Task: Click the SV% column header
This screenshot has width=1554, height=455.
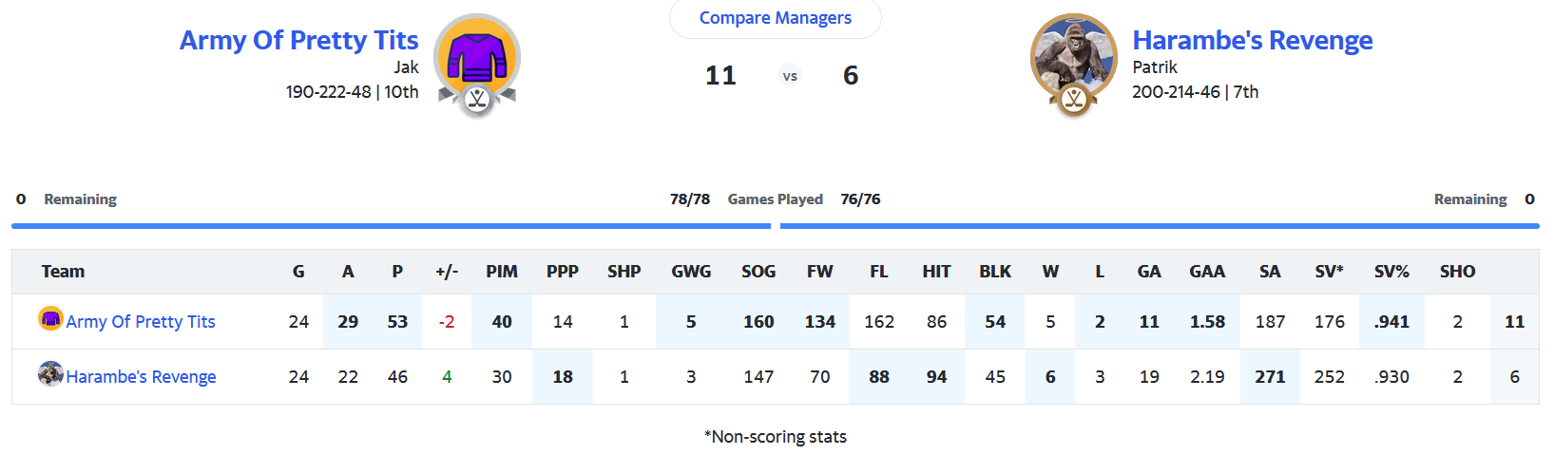Action: (1391, 272)
